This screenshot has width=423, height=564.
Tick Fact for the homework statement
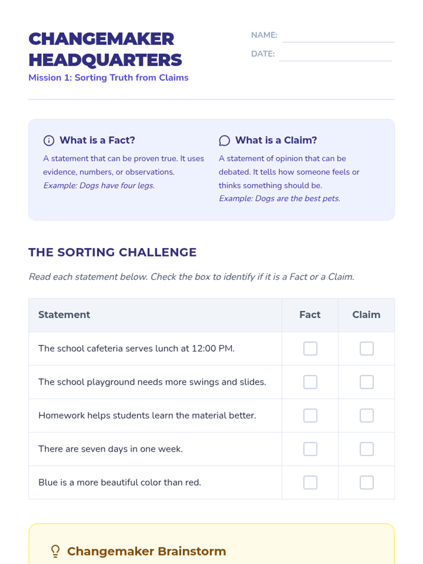(310, 416)
